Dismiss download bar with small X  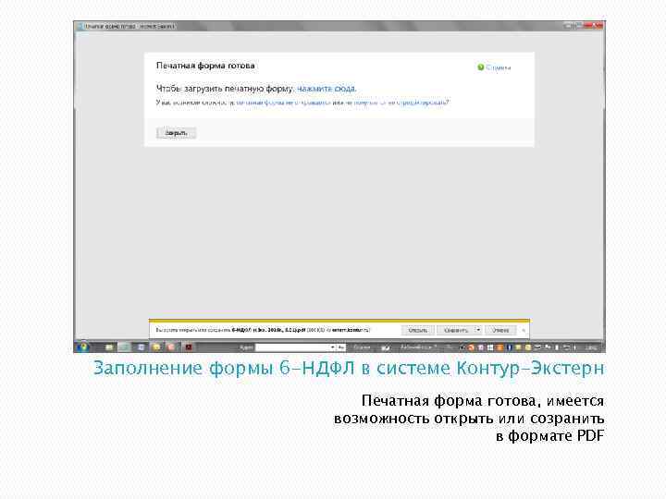(524, 330)
